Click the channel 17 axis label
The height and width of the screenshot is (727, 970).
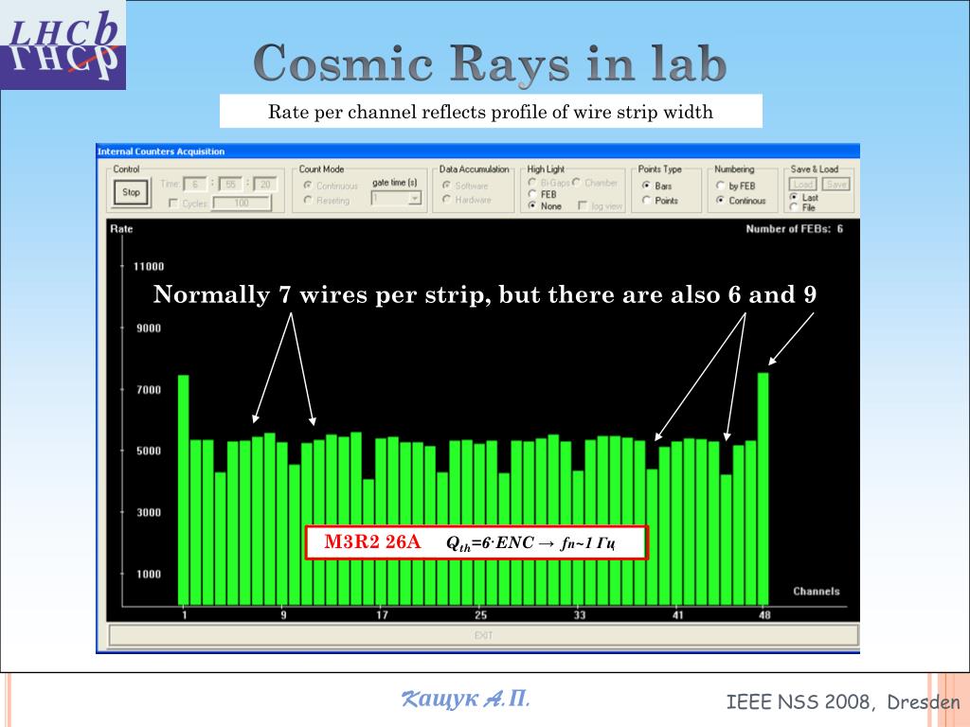pyautogui.click(x=382, y=615)
